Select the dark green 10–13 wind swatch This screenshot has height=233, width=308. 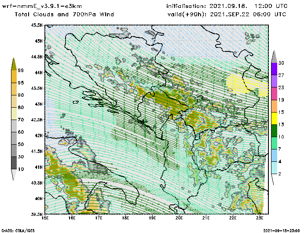[274, 131]
